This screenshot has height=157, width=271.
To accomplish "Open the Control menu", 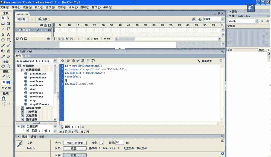I will point(85,7).
